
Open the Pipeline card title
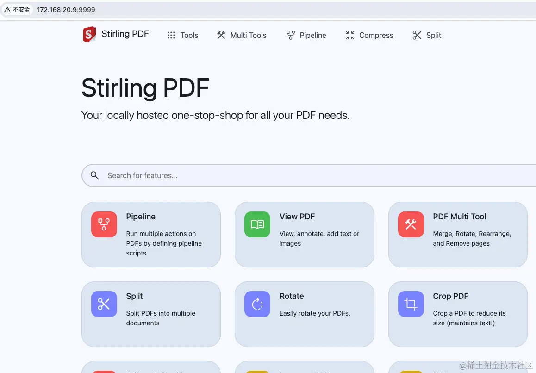point(141,217)
